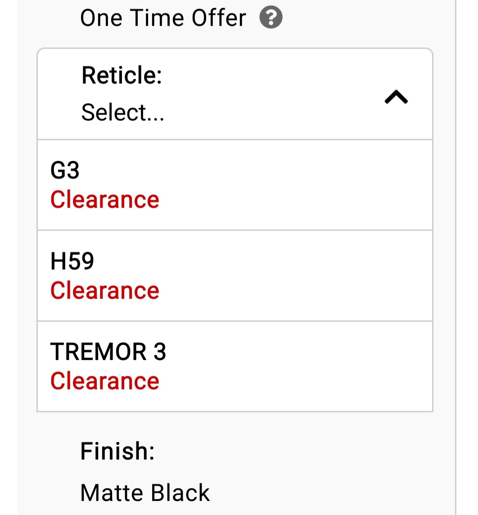The width and height of the screenshot is (478, 515).
Task: Click the Clearance tag under H59
Action: tap(104, 290)
